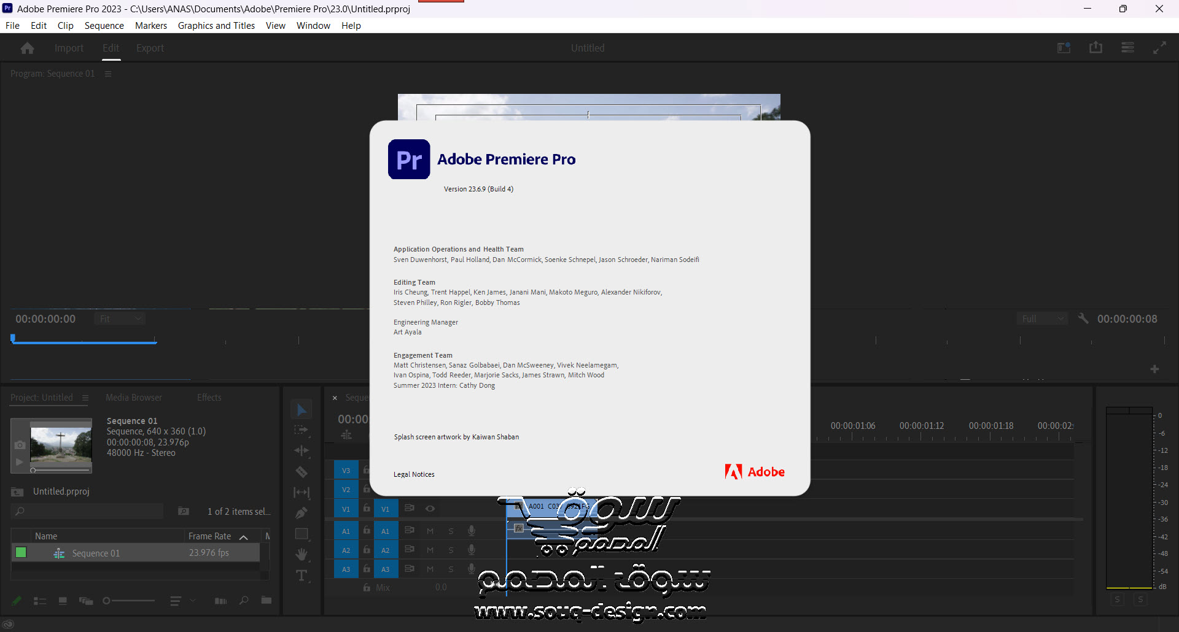Select the Hand tool
Image resolution: width=1179 pixels, height=632 pixels.
point(301,554)
